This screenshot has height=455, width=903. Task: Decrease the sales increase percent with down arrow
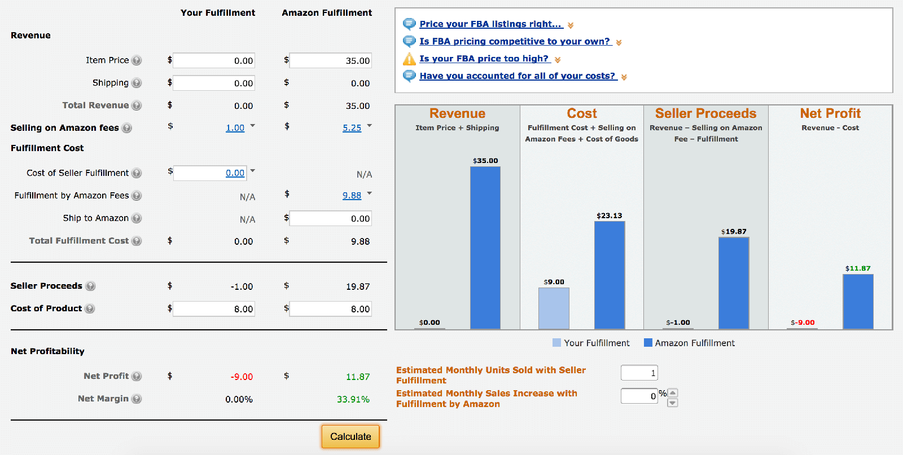tap(672, 403)
